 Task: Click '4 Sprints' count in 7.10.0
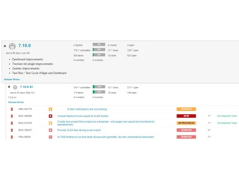tap(78, 45)
